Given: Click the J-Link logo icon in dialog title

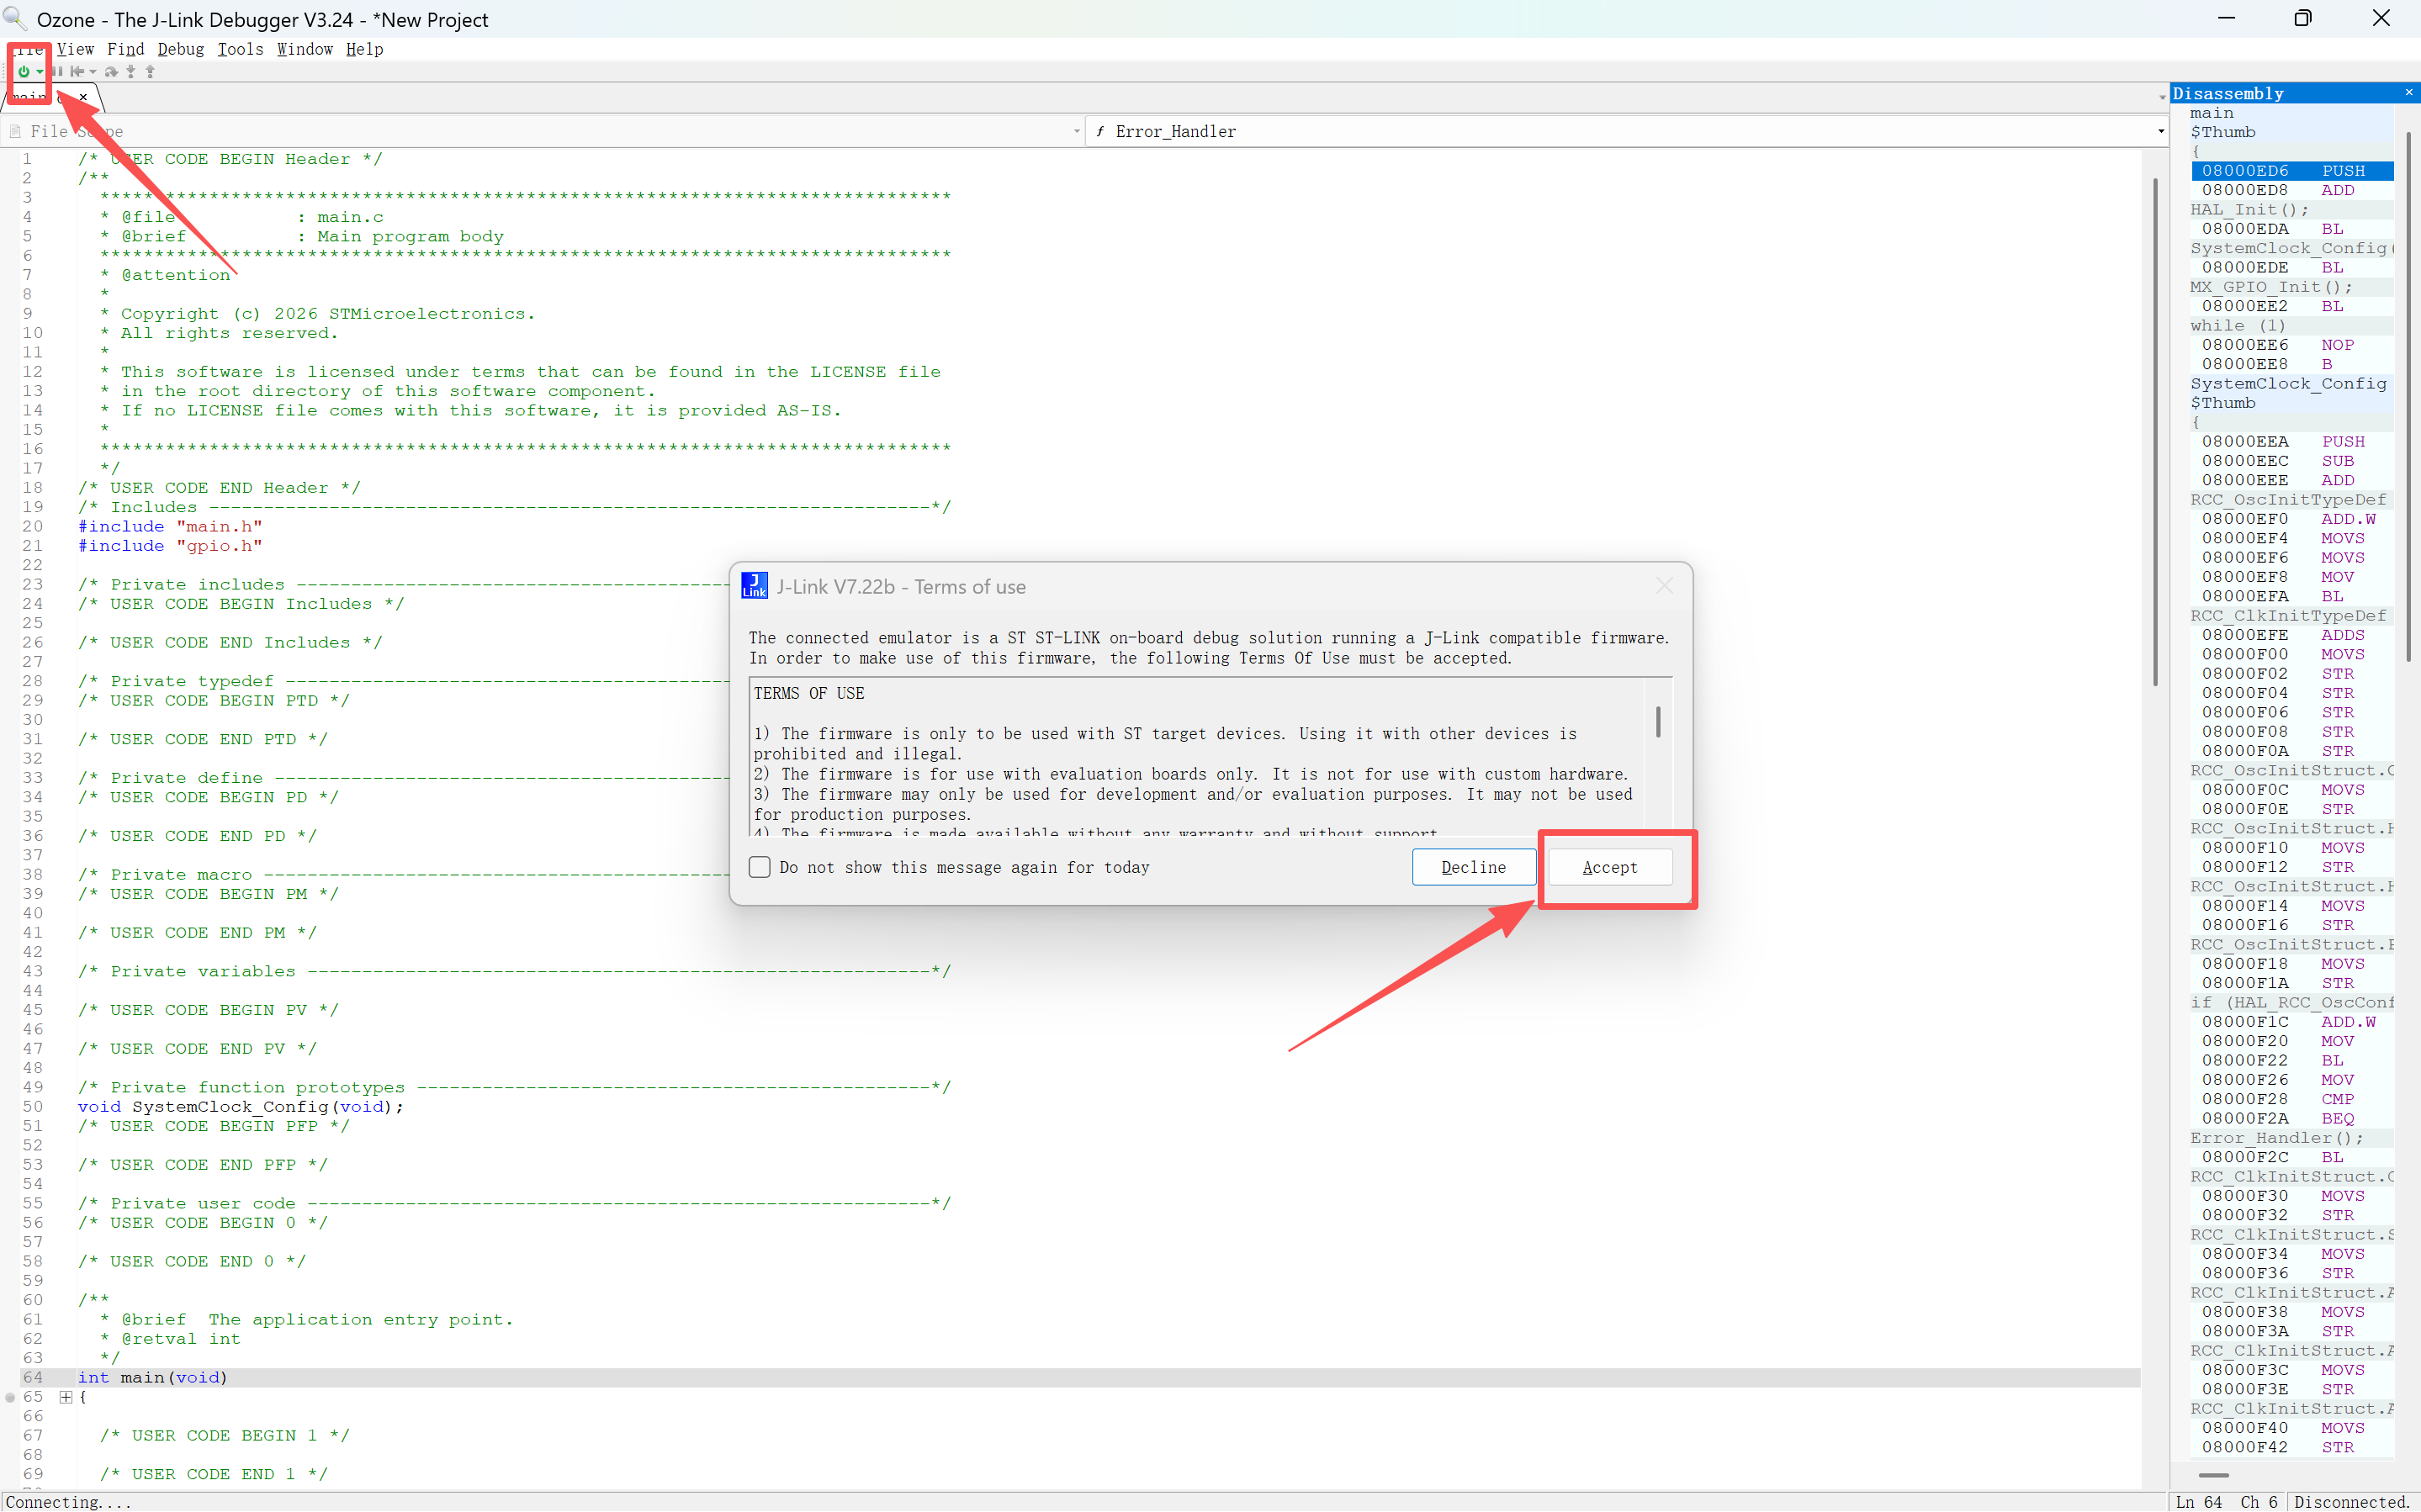Looking at the screenshot, I should pyautogui.click(x=754, y=586).
